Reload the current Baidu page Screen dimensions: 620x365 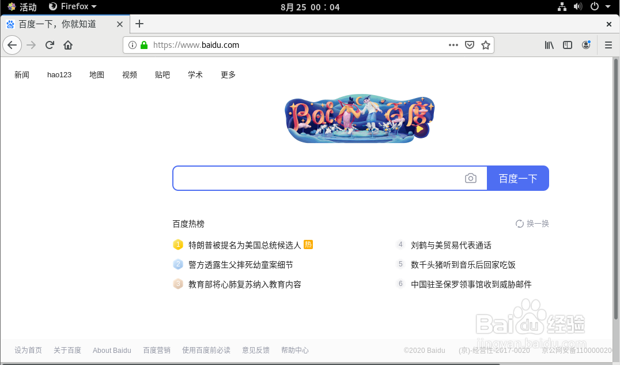click(x=50, y=45)
